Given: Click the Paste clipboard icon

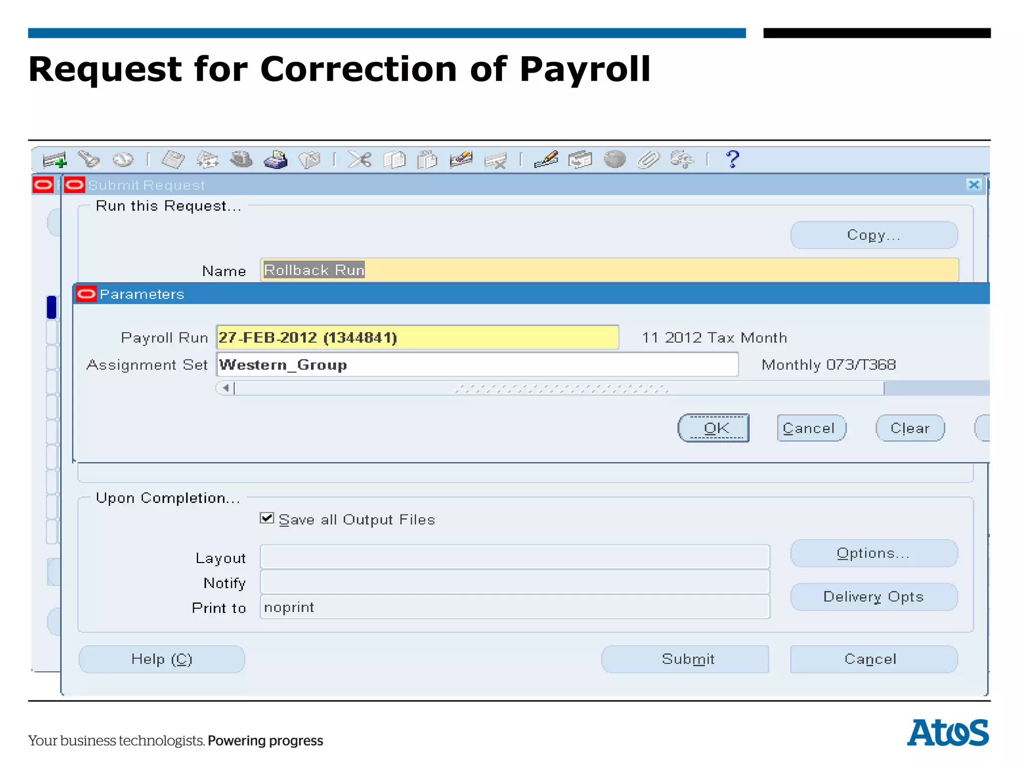Looking at the screenshot, I should [x=427, y=160].
